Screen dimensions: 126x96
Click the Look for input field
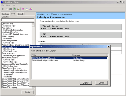click(x=18, y=20)
